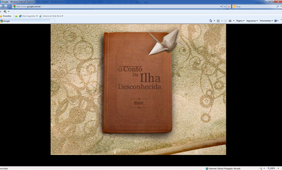Viewport: 282px width, 170px height.
Task: Expand the Segurança dropdown menu
Action: pyautogui.click(x=252, y=21)
